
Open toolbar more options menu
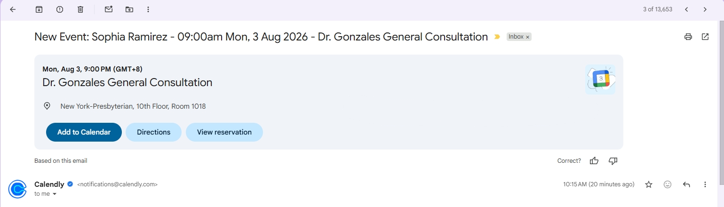[148, 9]
